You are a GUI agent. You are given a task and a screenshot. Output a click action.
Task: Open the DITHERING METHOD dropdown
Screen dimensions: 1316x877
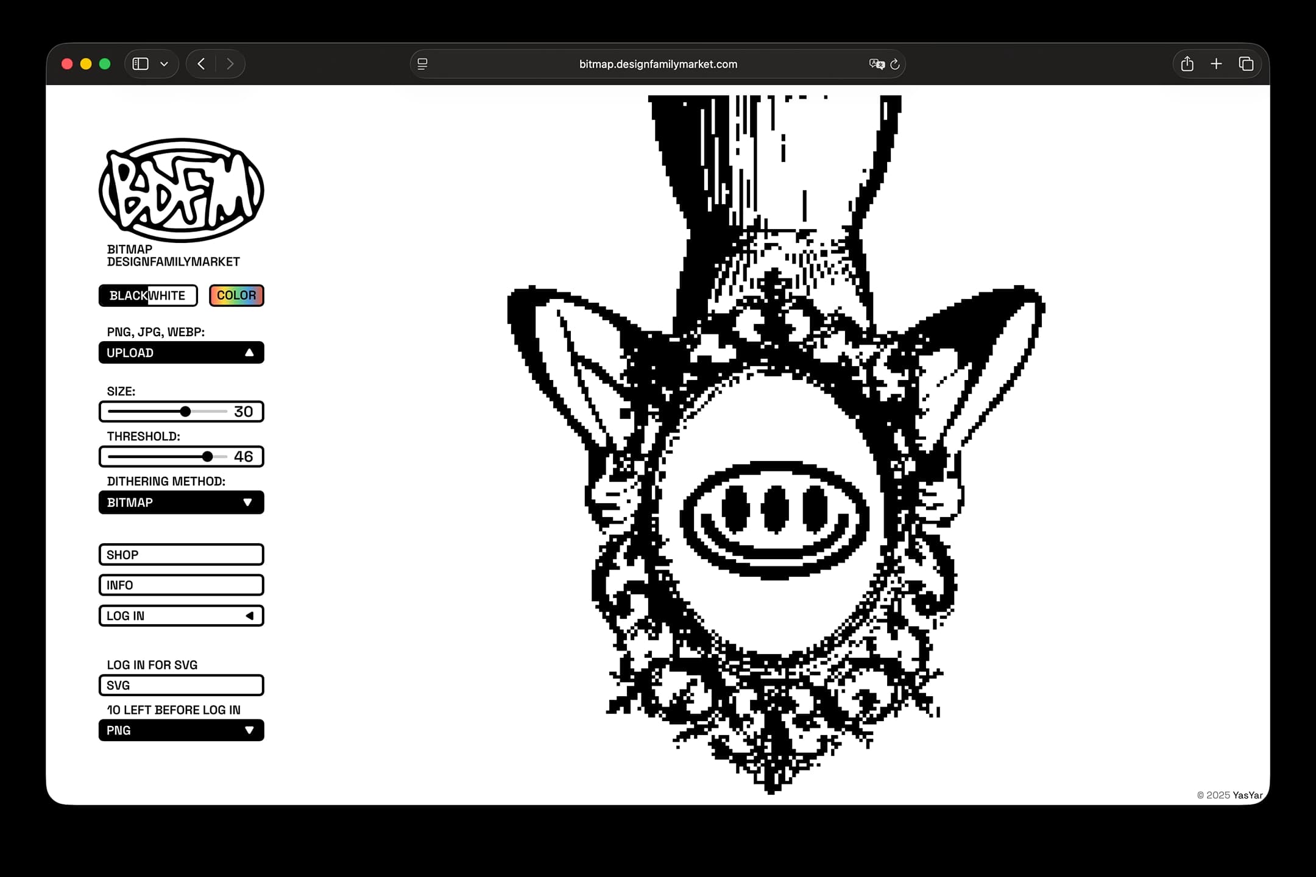click(181, 502)
